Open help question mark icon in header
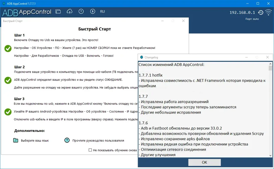This screenshot has height=169, width=274. tap(81, 11)
